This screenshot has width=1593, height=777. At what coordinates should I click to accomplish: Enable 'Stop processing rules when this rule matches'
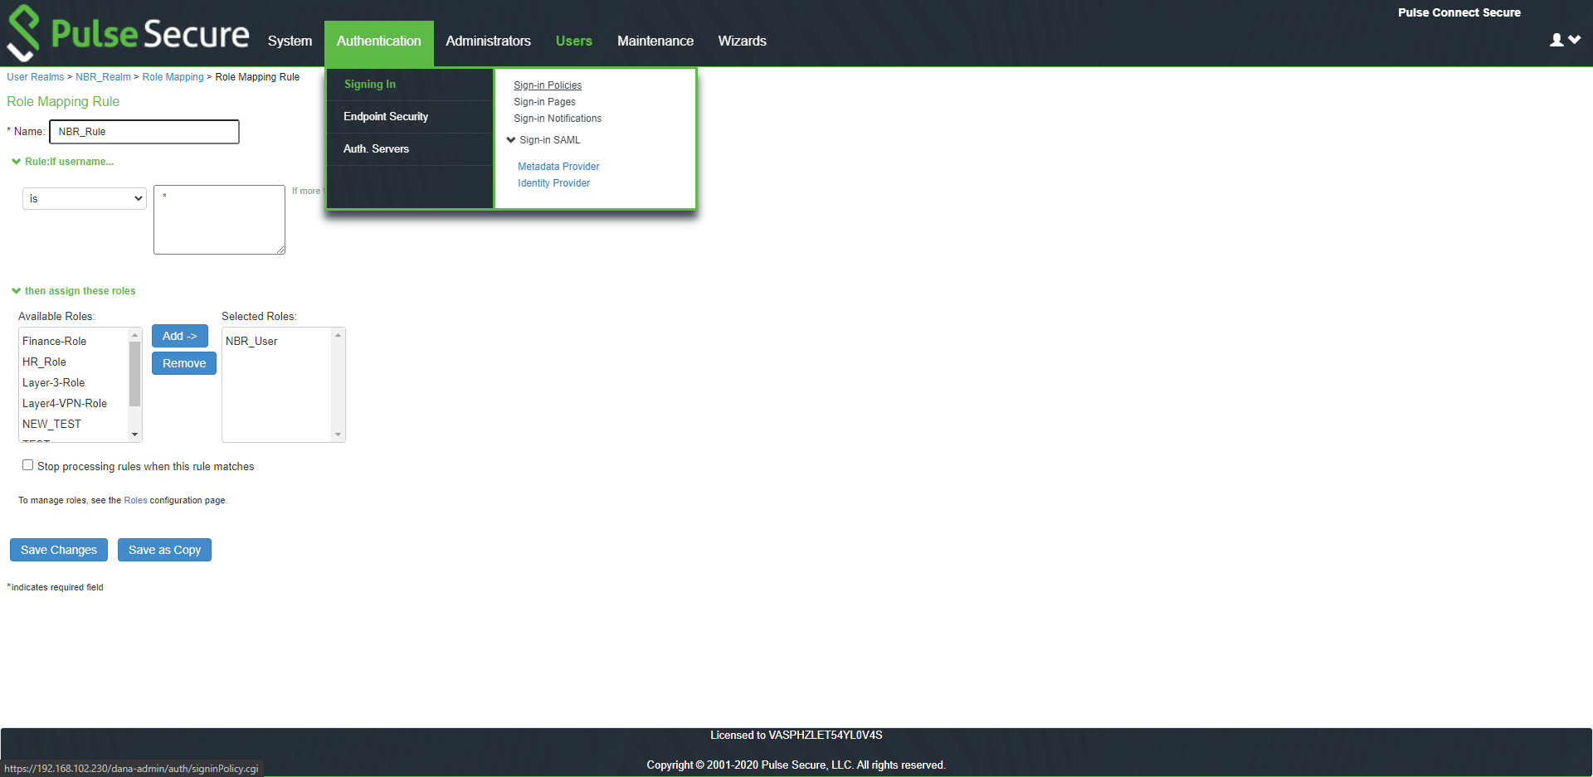(x=28, y=465)
